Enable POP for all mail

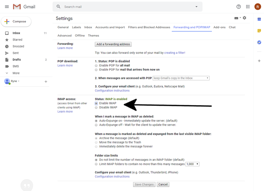[96, 65]
